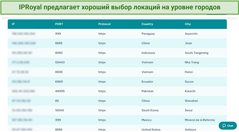The height and width of the screenshot is (132, 239).
Task: Click the Pakistan country cell
Action: 147,91
